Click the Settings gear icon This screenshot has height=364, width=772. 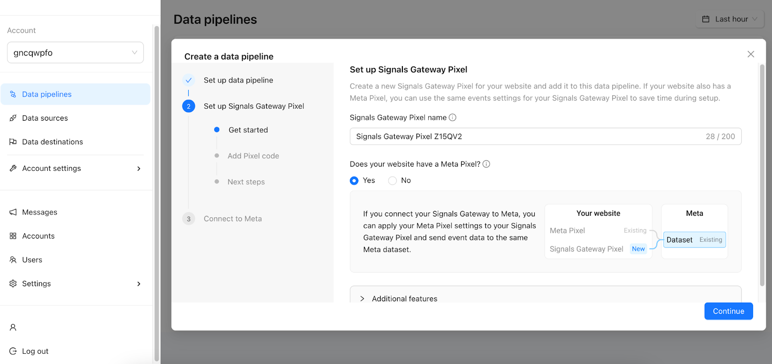tap(13, 283)
